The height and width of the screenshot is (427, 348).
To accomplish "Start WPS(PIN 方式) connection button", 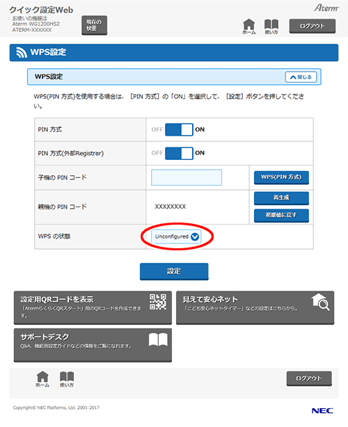I will tap(281, 177).
